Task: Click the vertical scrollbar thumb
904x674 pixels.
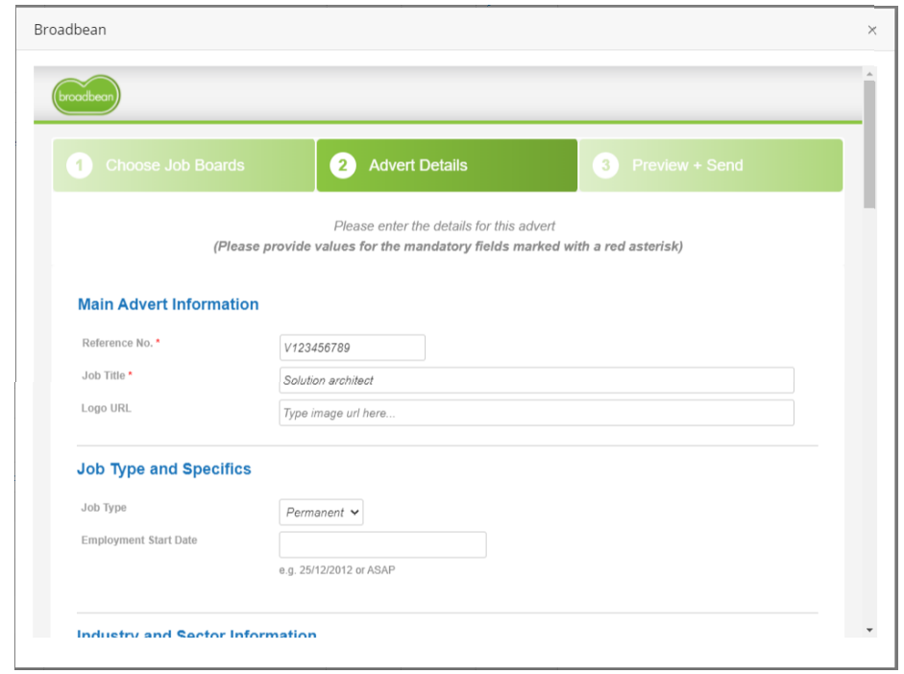Action: pos(869,145)
